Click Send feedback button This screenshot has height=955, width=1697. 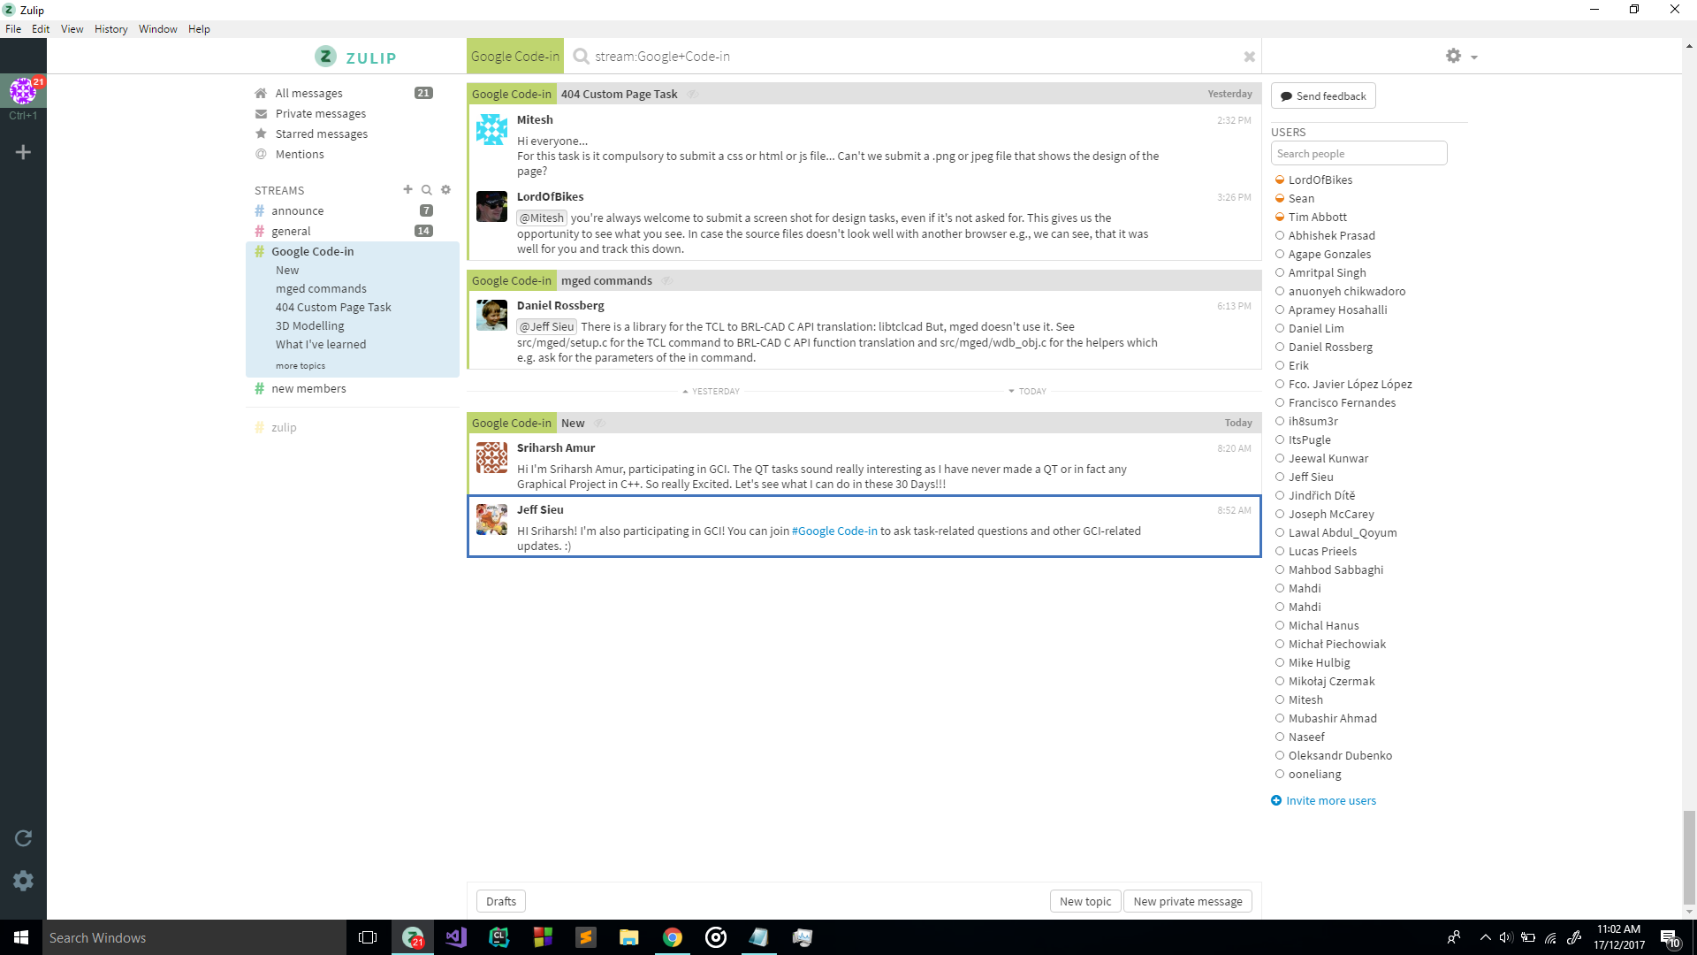point(1323,95)
